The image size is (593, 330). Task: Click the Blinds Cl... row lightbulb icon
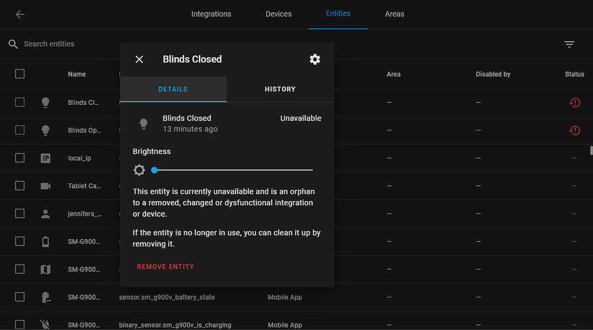pyautogui.click(x=45, y=103)
